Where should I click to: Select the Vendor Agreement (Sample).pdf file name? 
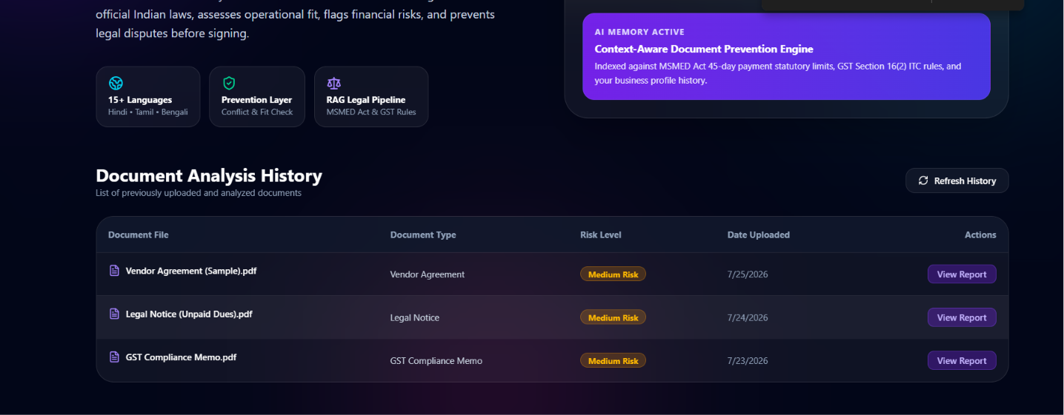tap(191, 271)
